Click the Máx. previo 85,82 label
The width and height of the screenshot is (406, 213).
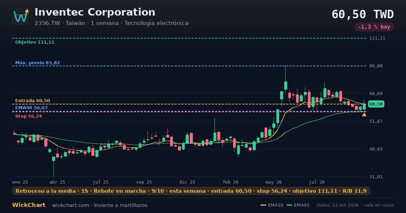(37, 63)
